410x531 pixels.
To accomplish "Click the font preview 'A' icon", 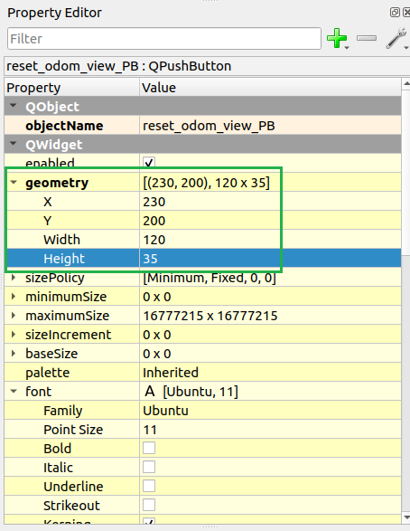I will point(149,392).
